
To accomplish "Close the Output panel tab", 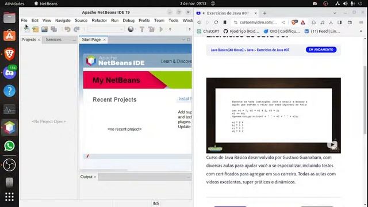I will [x=95, y=177].
